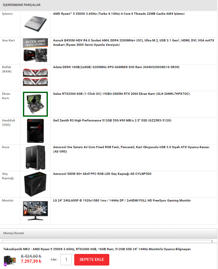The image size is (218, 269).
Task: Open the AMD Ryzen processor thumbnail image
Action: click(35, 24)
